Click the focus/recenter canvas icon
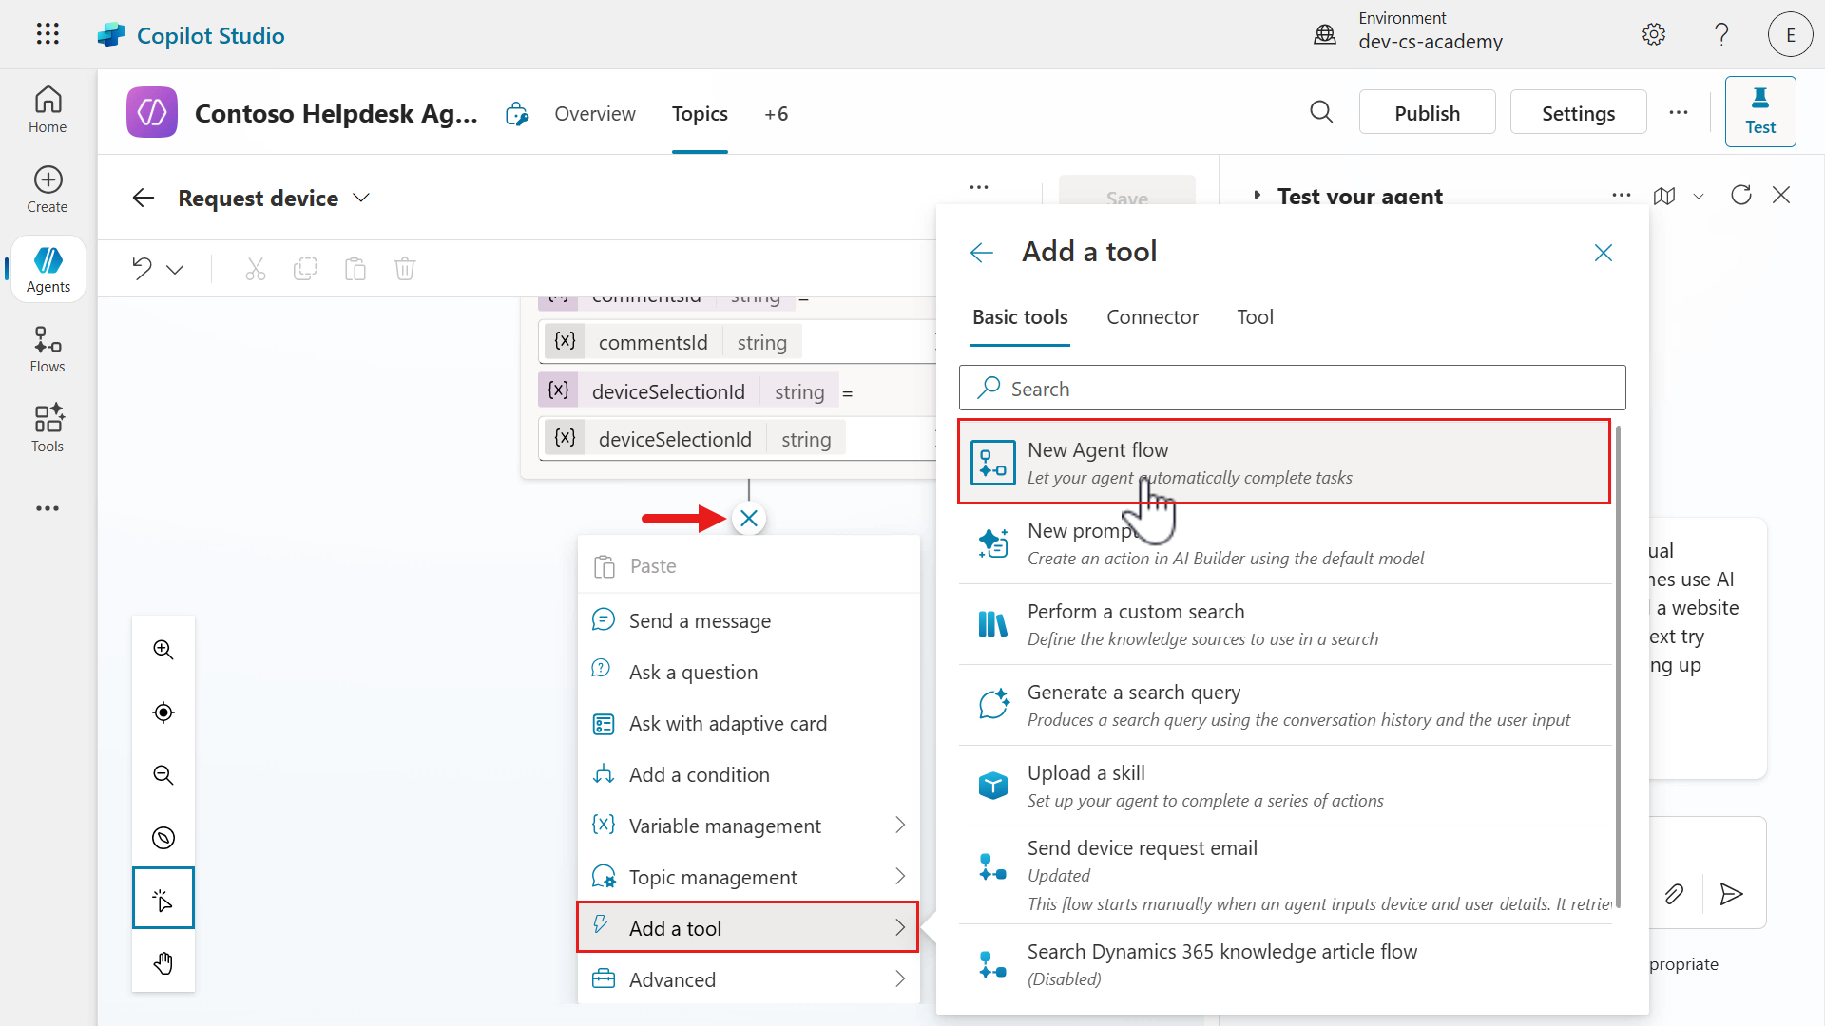Image resolution: width=1825 pixels, height=1026 pixels. point(163,712)
